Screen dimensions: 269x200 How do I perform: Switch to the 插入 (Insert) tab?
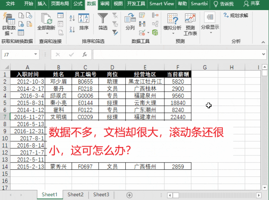tap(42, 4)
